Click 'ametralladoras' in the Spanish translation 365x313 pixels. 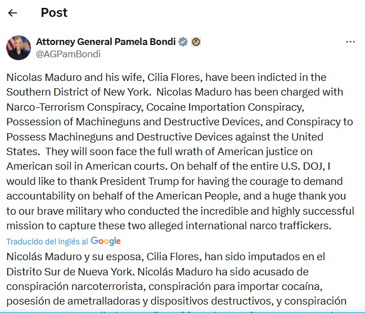pyautogui.click(x=88, y=301)
